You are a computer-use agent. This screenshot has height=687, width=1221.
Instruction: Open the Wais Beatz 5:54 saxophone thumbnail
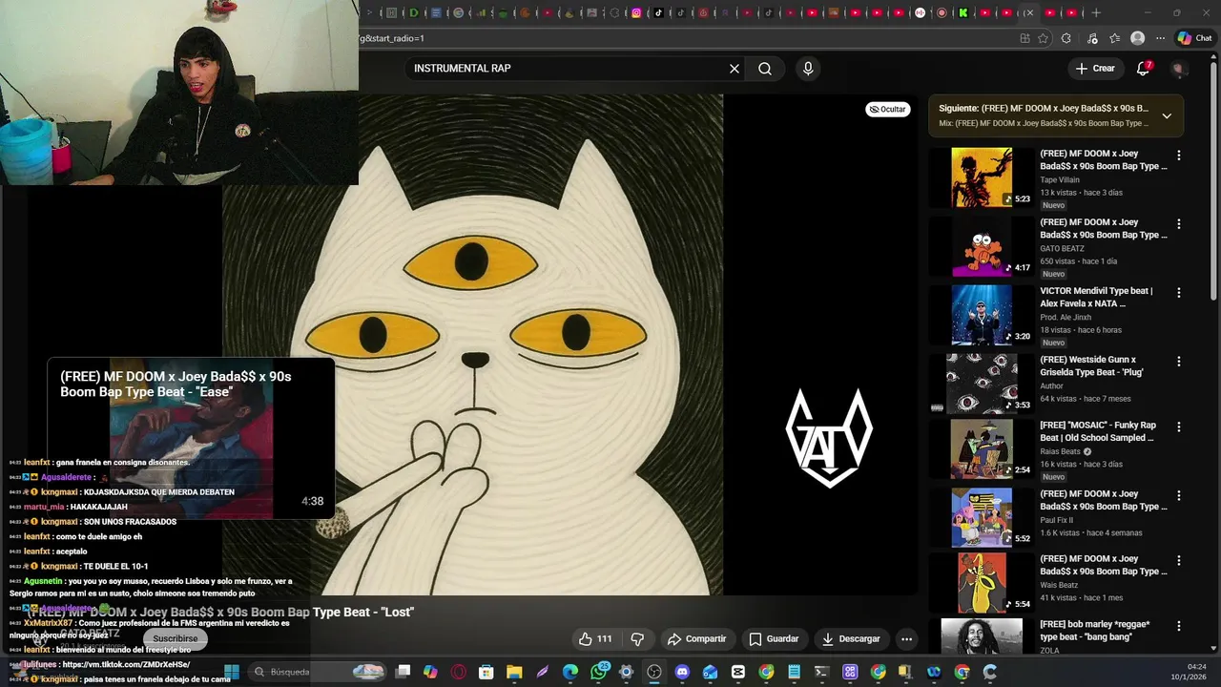982,582
